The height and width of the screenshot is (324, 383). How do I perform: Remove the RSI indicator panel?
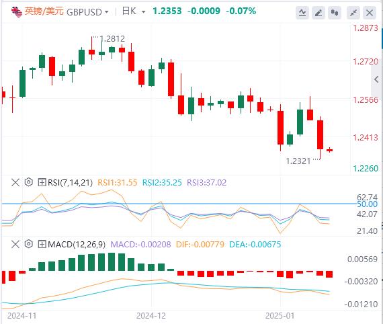[15, 182]
